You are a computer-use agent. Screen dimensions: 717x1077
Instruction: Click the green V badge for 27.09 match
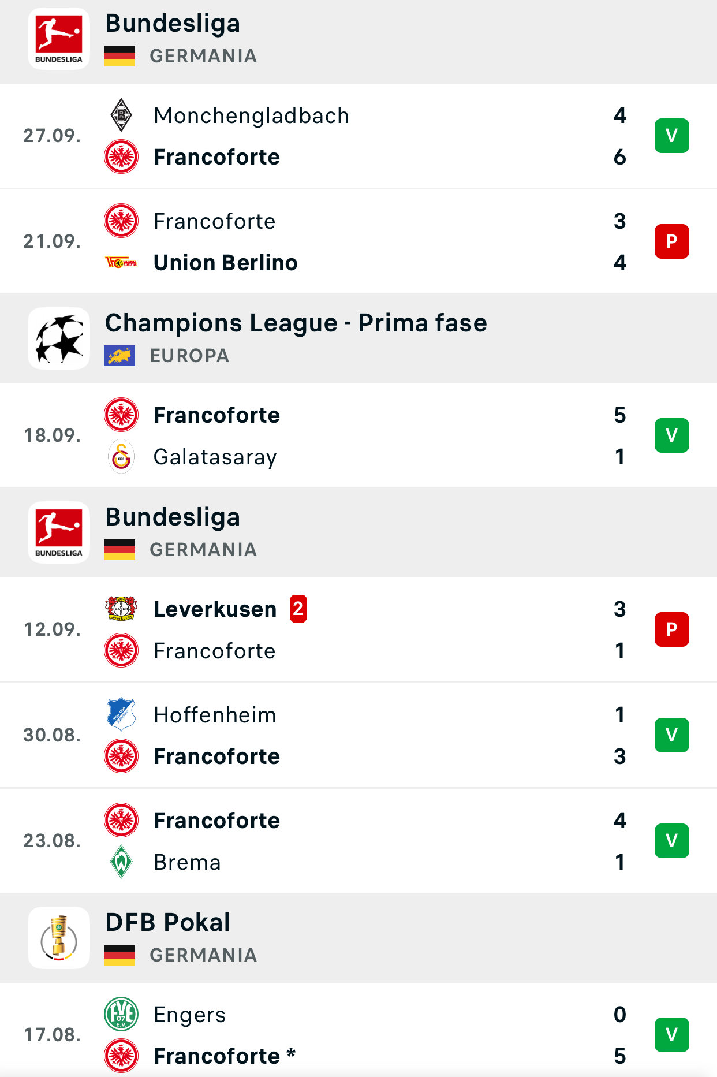(x=671, y=136)
